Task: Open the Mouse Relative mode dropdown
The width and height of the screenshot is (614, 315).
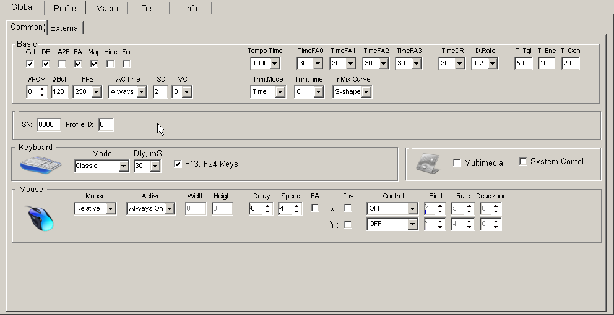Action: tap(110, 209)
